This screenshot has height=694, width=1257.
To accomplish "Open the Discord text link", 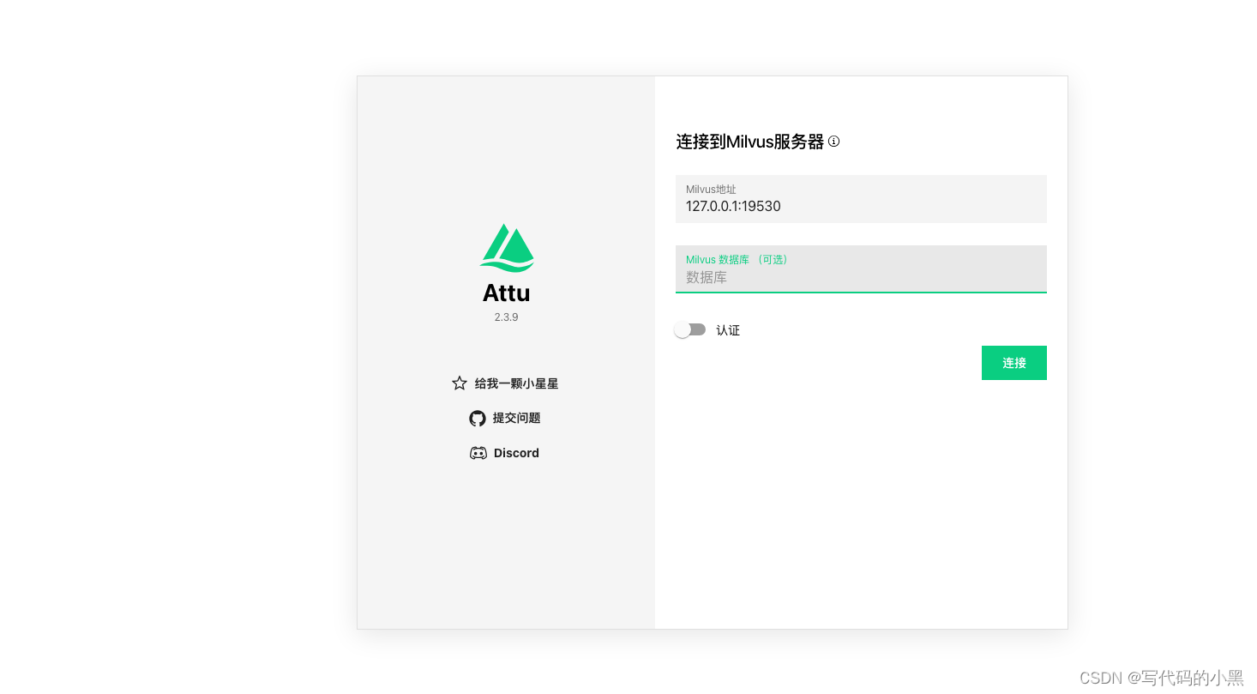I will pos(516,453).
